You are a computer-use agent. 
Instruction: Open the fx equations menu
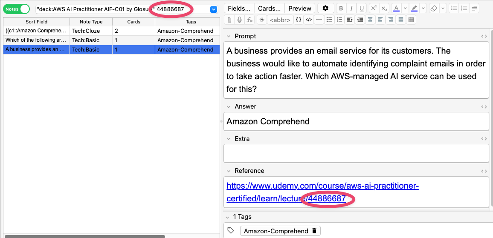coord(249,20)
